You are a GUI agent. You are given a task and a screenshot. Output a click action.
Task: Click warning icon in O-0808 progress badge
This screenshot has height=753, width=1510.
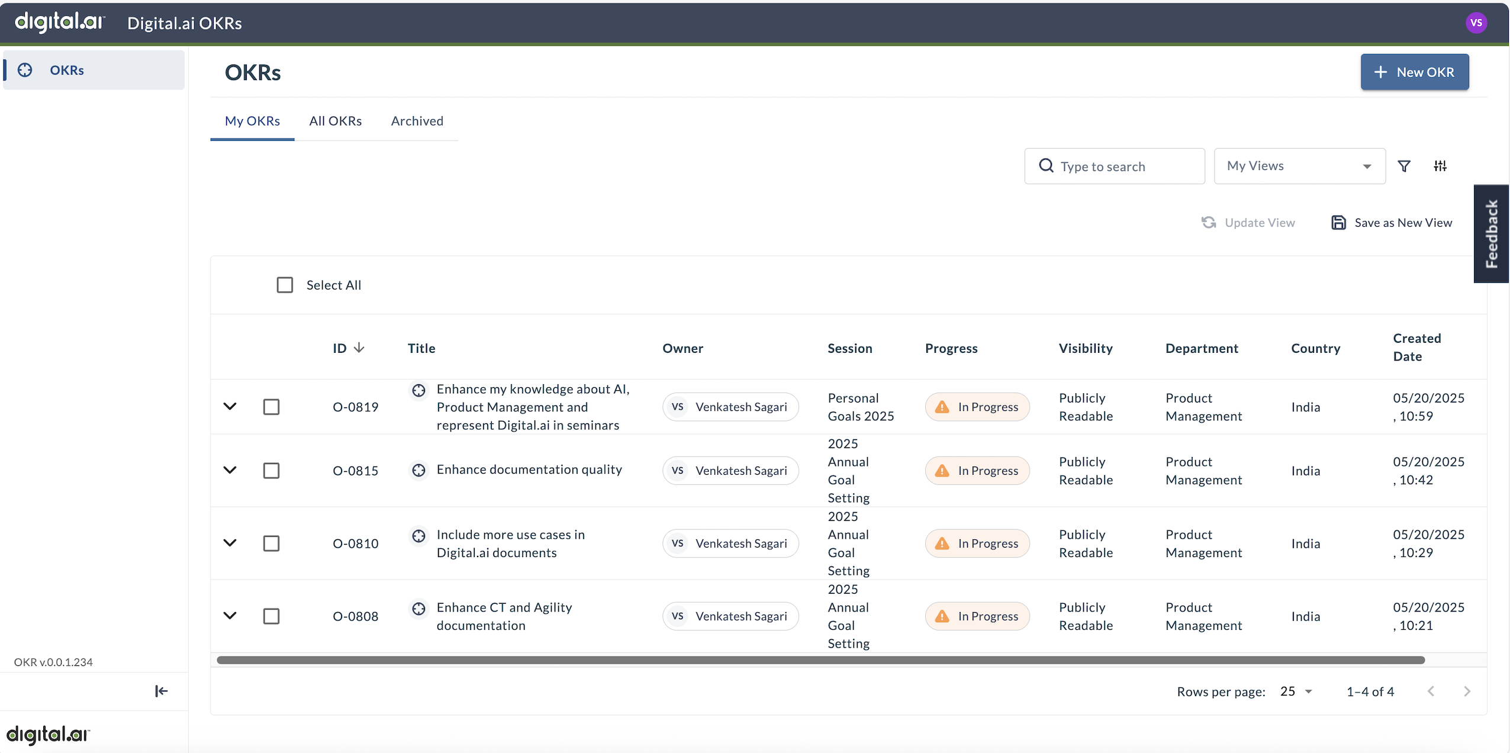coord(942,616)
